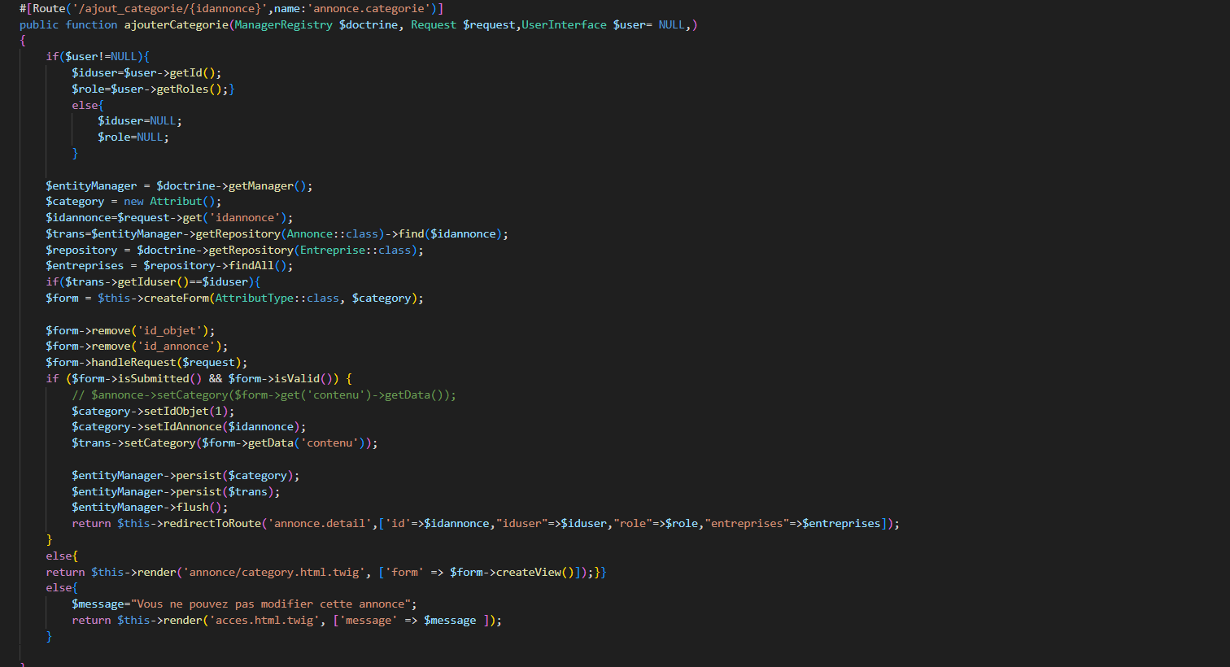Click Annonce::class in getRepository call
Image resolution: width=1230 pixels, height=667 pixels.
[333, 233]
